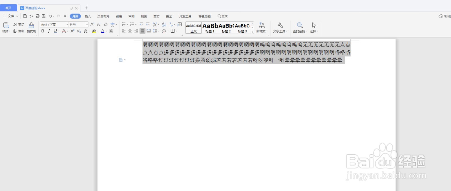Increase font size with the A+ icon

92,25
